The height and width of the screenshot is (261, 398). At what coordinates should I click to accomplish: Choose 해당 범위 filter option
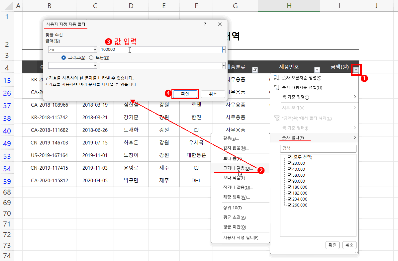tap(240, 197)
